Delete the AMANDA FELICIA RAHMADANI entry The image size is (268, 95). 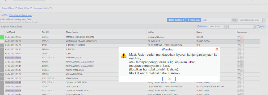tap(242, 37)
